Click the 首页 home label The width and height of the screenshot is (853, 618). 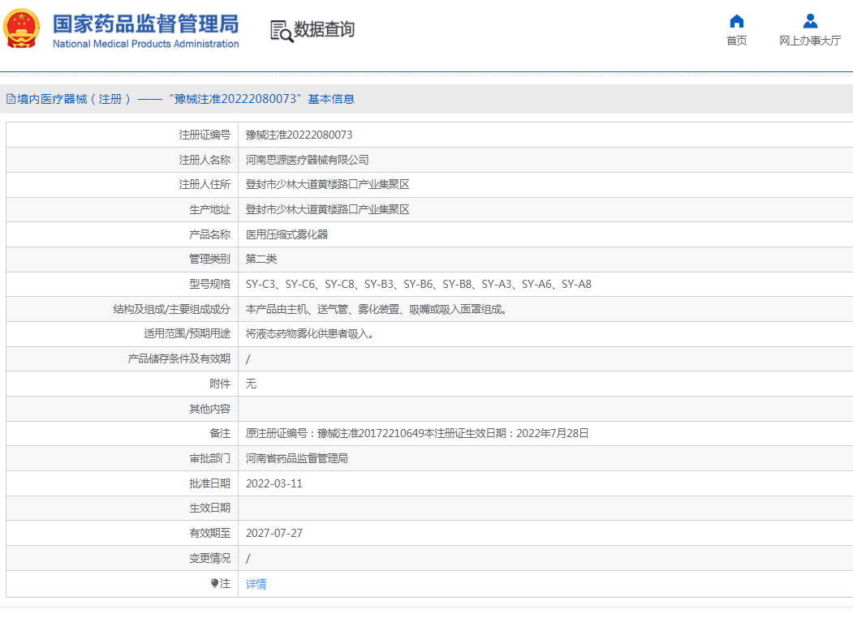[737, 41]
